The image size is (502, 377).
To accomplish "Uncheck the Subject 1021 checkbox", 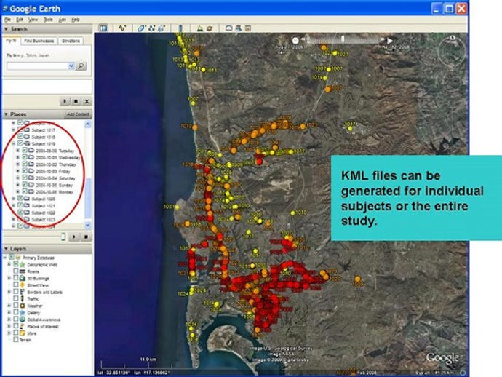I will [20, 205].
